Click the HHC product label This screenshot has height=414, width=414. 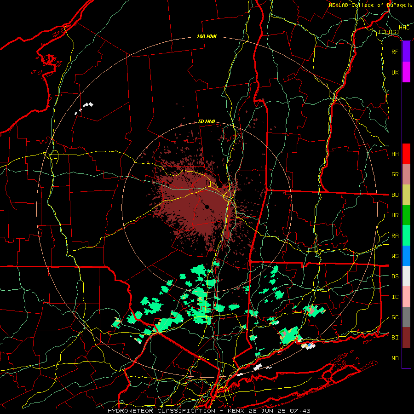pos(404,28)
